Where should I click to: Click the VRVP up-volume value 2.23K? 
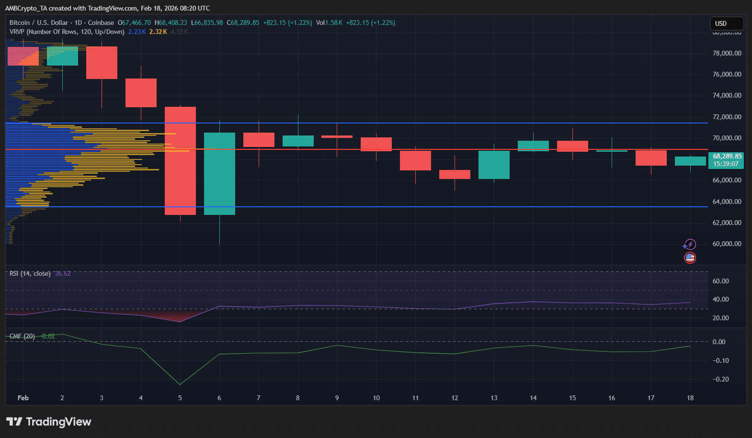pos(137,32)
